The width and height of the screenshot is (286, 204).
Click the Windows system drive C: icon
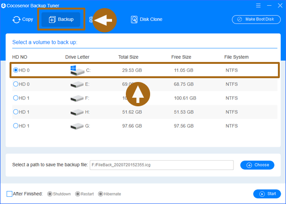point(77,71)
